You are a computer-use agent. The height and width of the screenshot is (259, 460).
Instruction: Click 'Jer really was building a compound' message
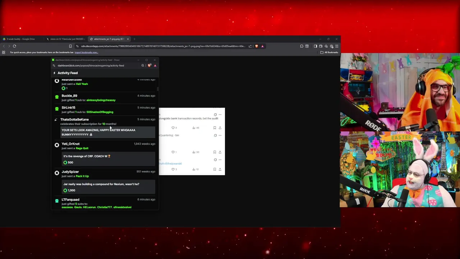coord(101,184)
